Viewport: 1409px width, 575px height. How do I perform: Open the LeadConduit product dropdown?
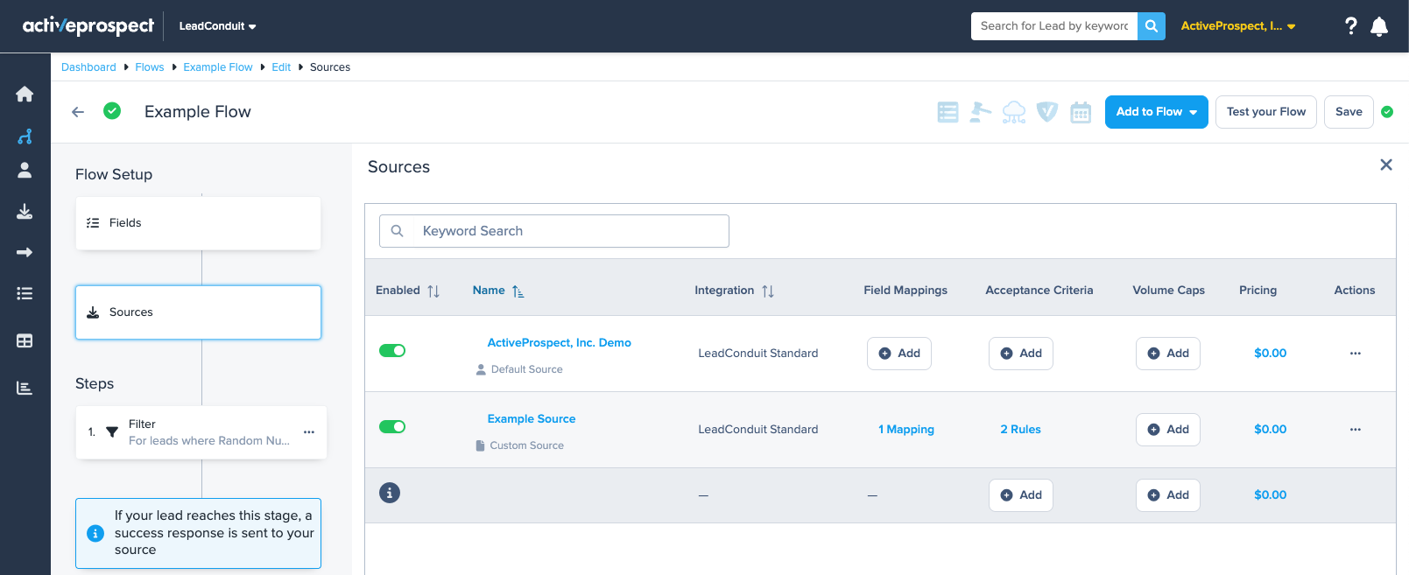[x=217, y=26]
